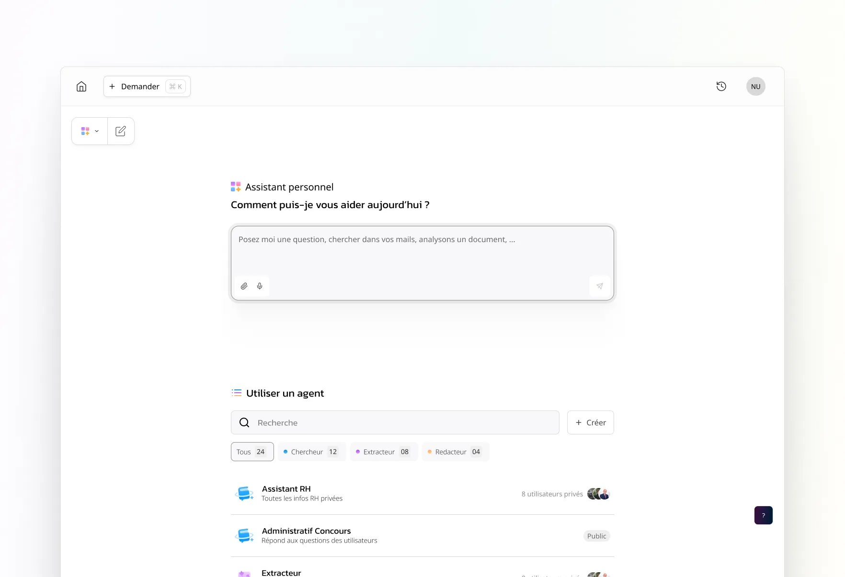Click Créer to create a new agent
The width and height of the screenshot is (845, 577).
pos(590,422)
